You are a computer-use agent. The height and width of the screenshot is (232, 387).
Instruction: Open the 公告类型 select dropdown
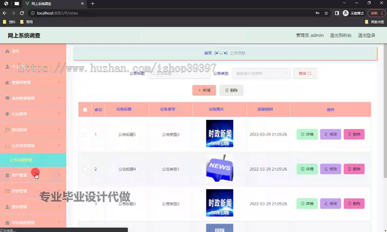261,73
